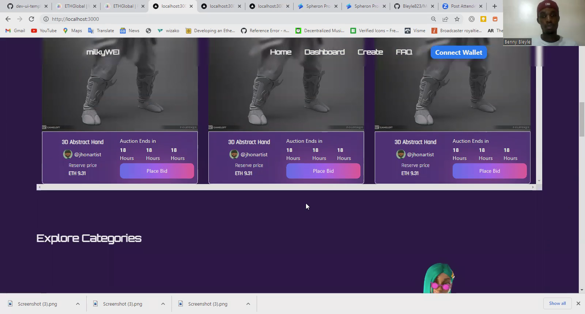Place Bid on first auction card
The image size is (585, 314).
click(x=157, y=171)
